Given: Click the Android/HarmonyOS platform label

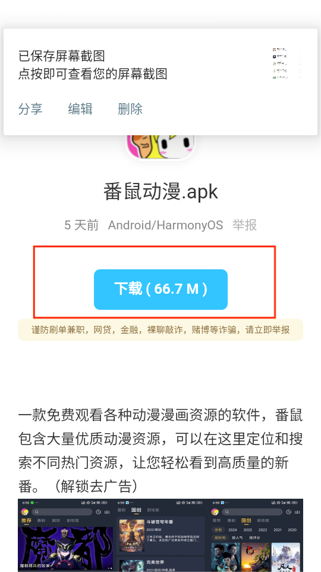Looking at the screenshot, I should pos(166,225).
